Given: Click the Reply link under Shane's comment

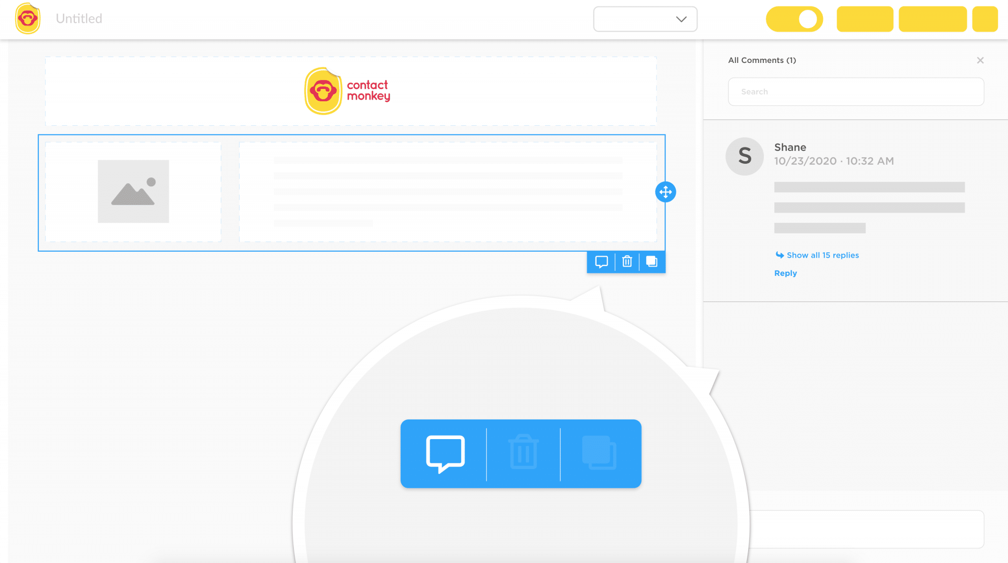Looking at the screenshot, I should point(786,272).
